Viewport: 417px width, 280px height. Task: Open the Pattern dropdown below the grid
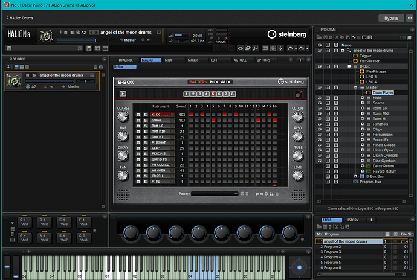[x=215, y=194]
